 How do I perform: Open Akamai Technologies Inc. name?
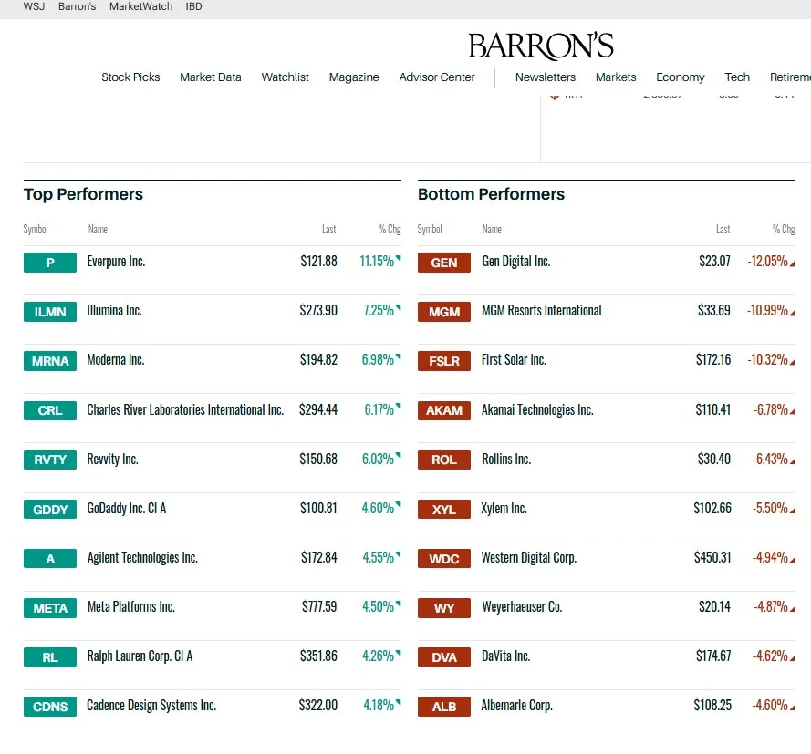click(537, 409)
